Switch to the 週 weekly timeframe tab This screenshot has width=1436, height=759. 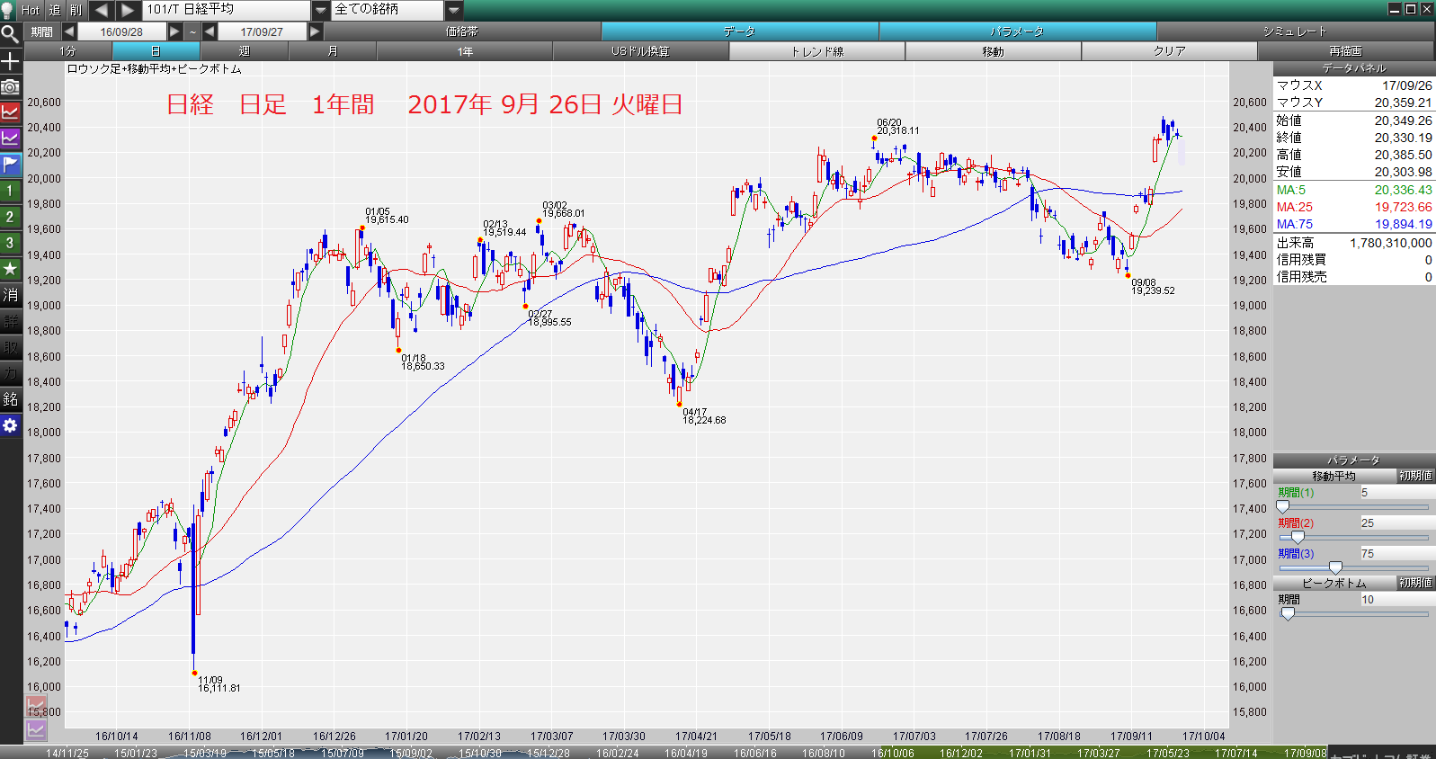(x=244, y=51)
